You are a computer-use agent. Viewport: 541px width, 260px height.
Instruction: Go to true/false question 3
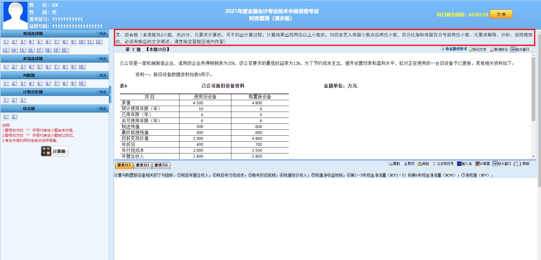(x=23, y=83)
